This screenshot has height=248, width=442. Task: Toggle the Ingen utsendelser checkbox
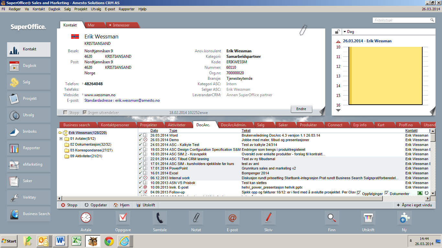pos(85,113)
